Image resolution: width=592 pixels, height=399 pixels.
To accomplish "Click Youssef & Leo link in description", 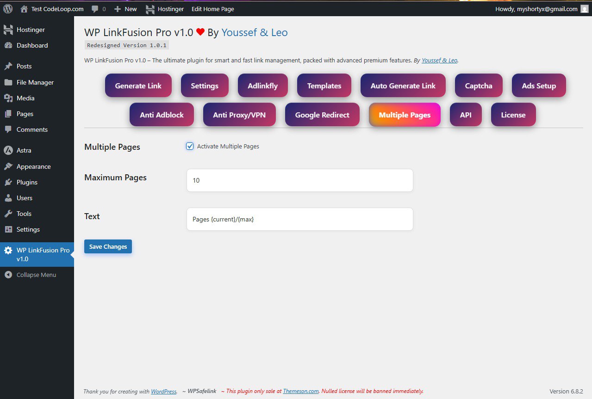I will click(x=439, y=60).
